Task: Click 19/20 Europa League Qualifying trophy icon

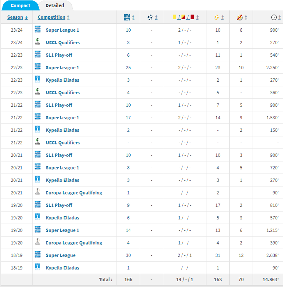Action: (37, 242)
